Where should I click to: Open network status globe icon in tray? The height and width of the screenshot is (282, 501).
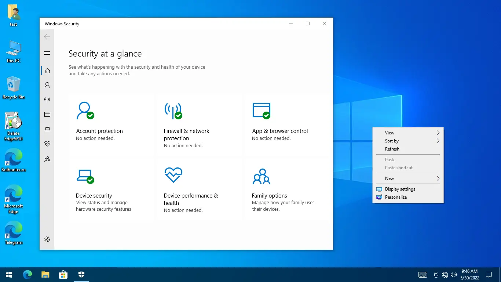coord(445,275)
